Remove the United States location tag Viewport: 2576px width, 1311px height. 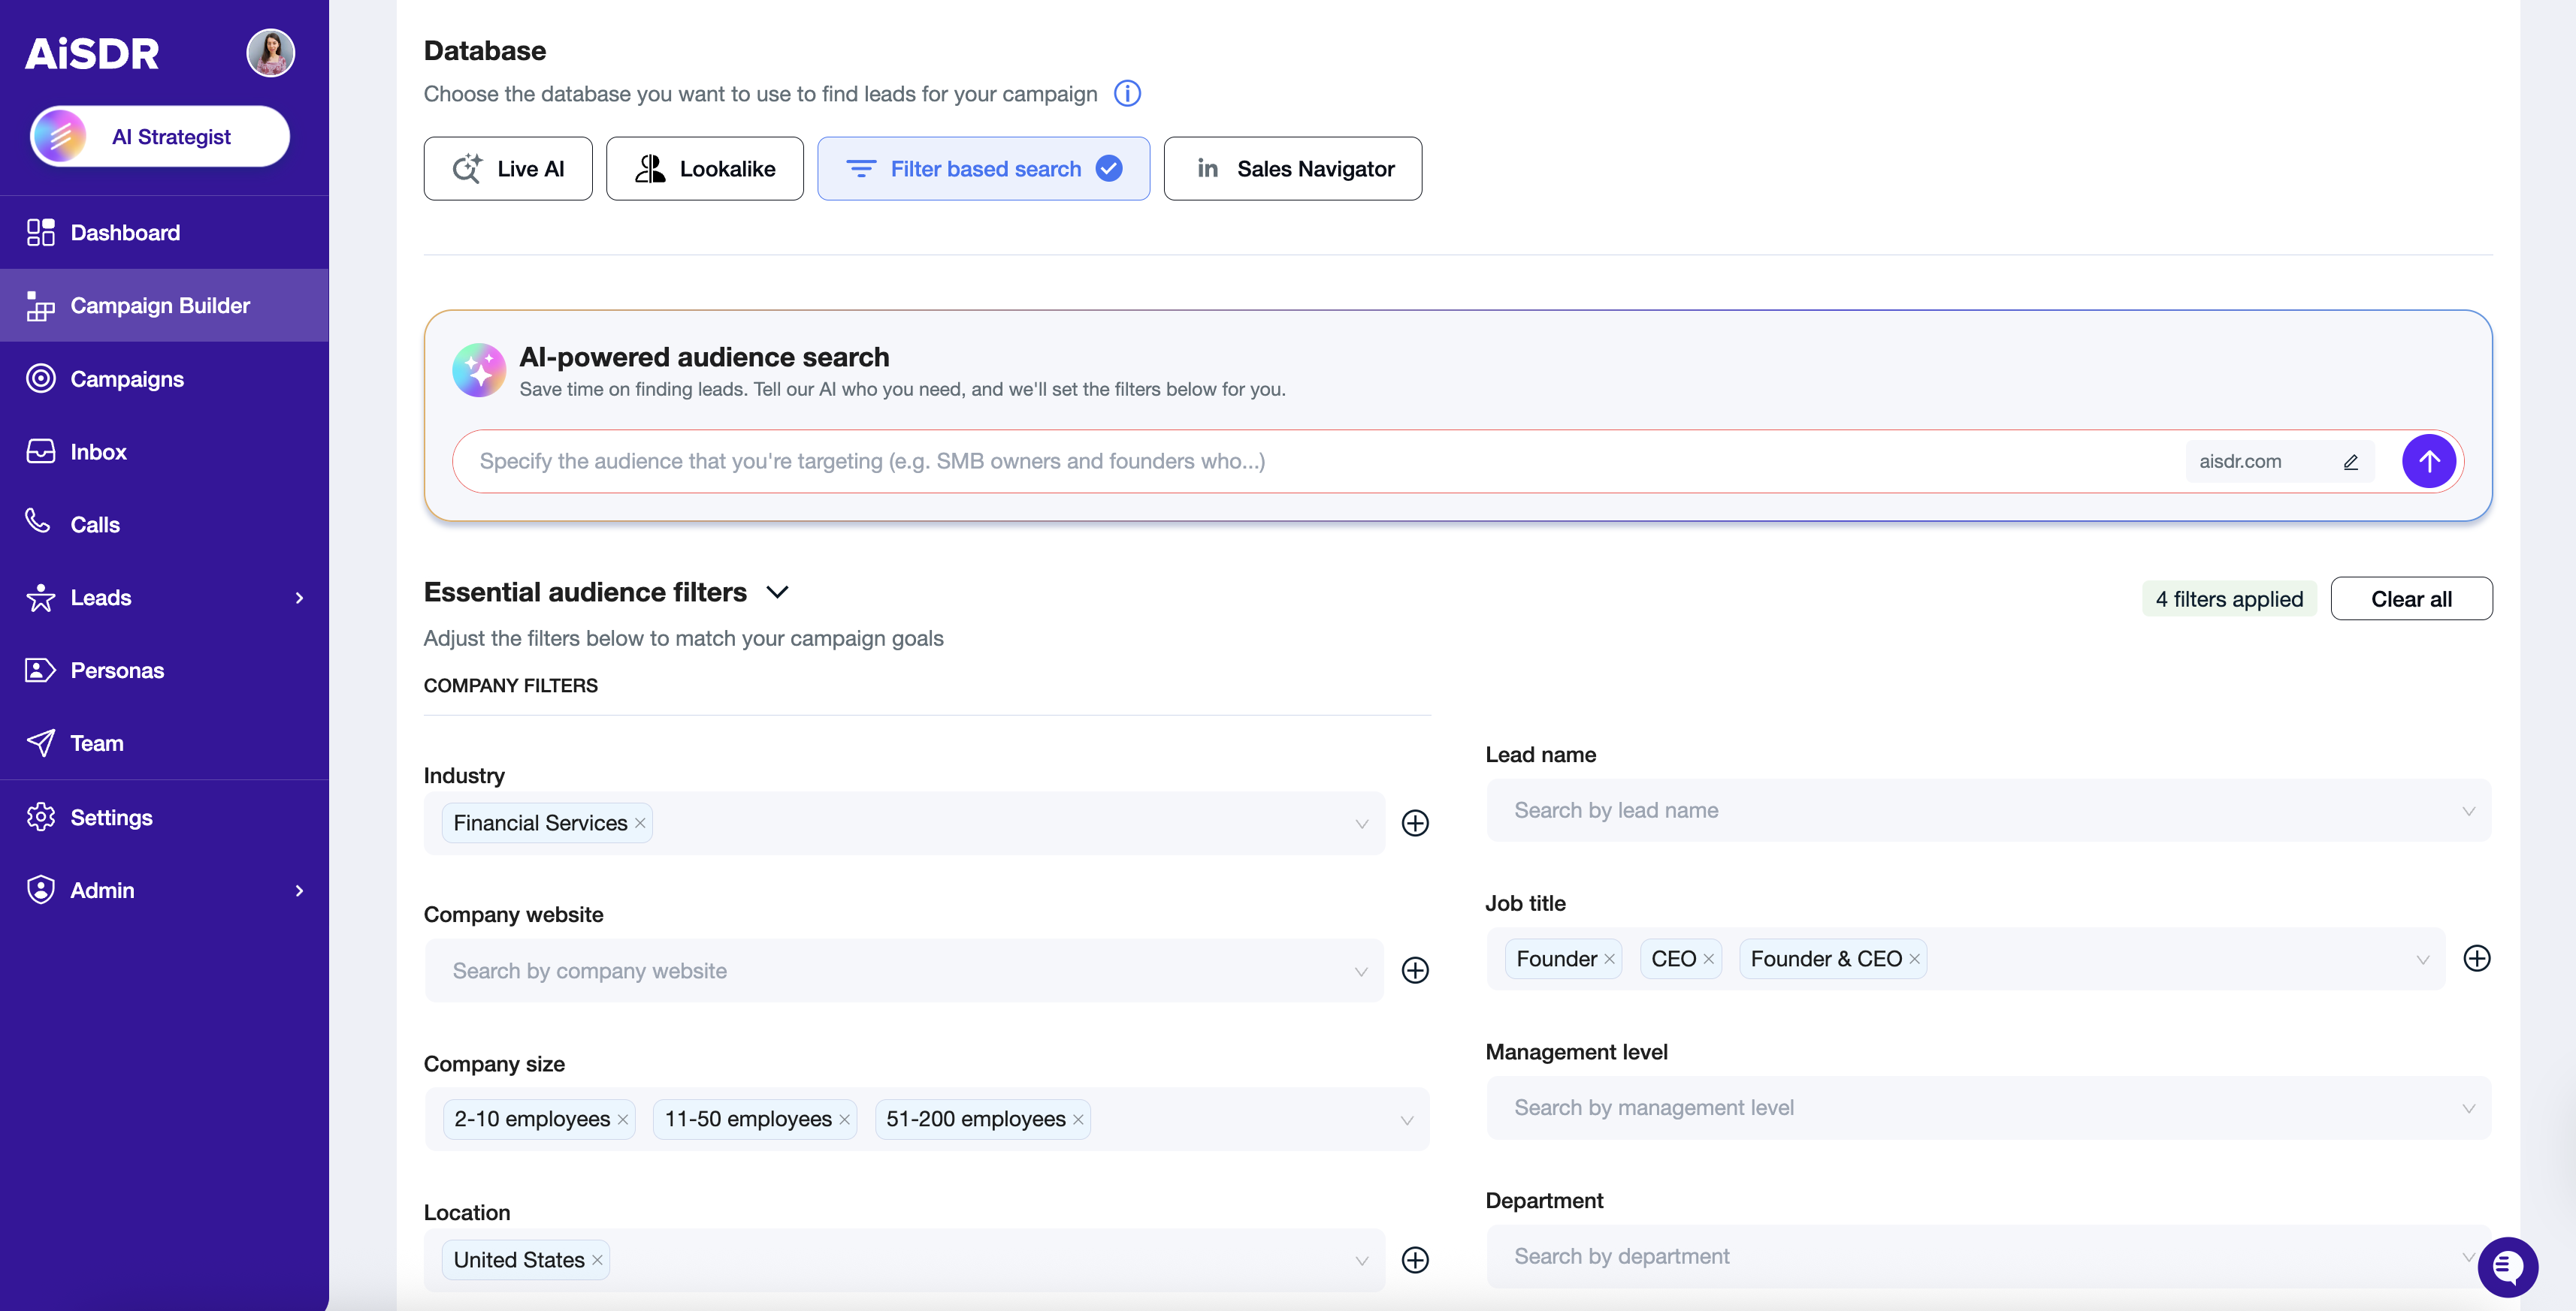597,1260
